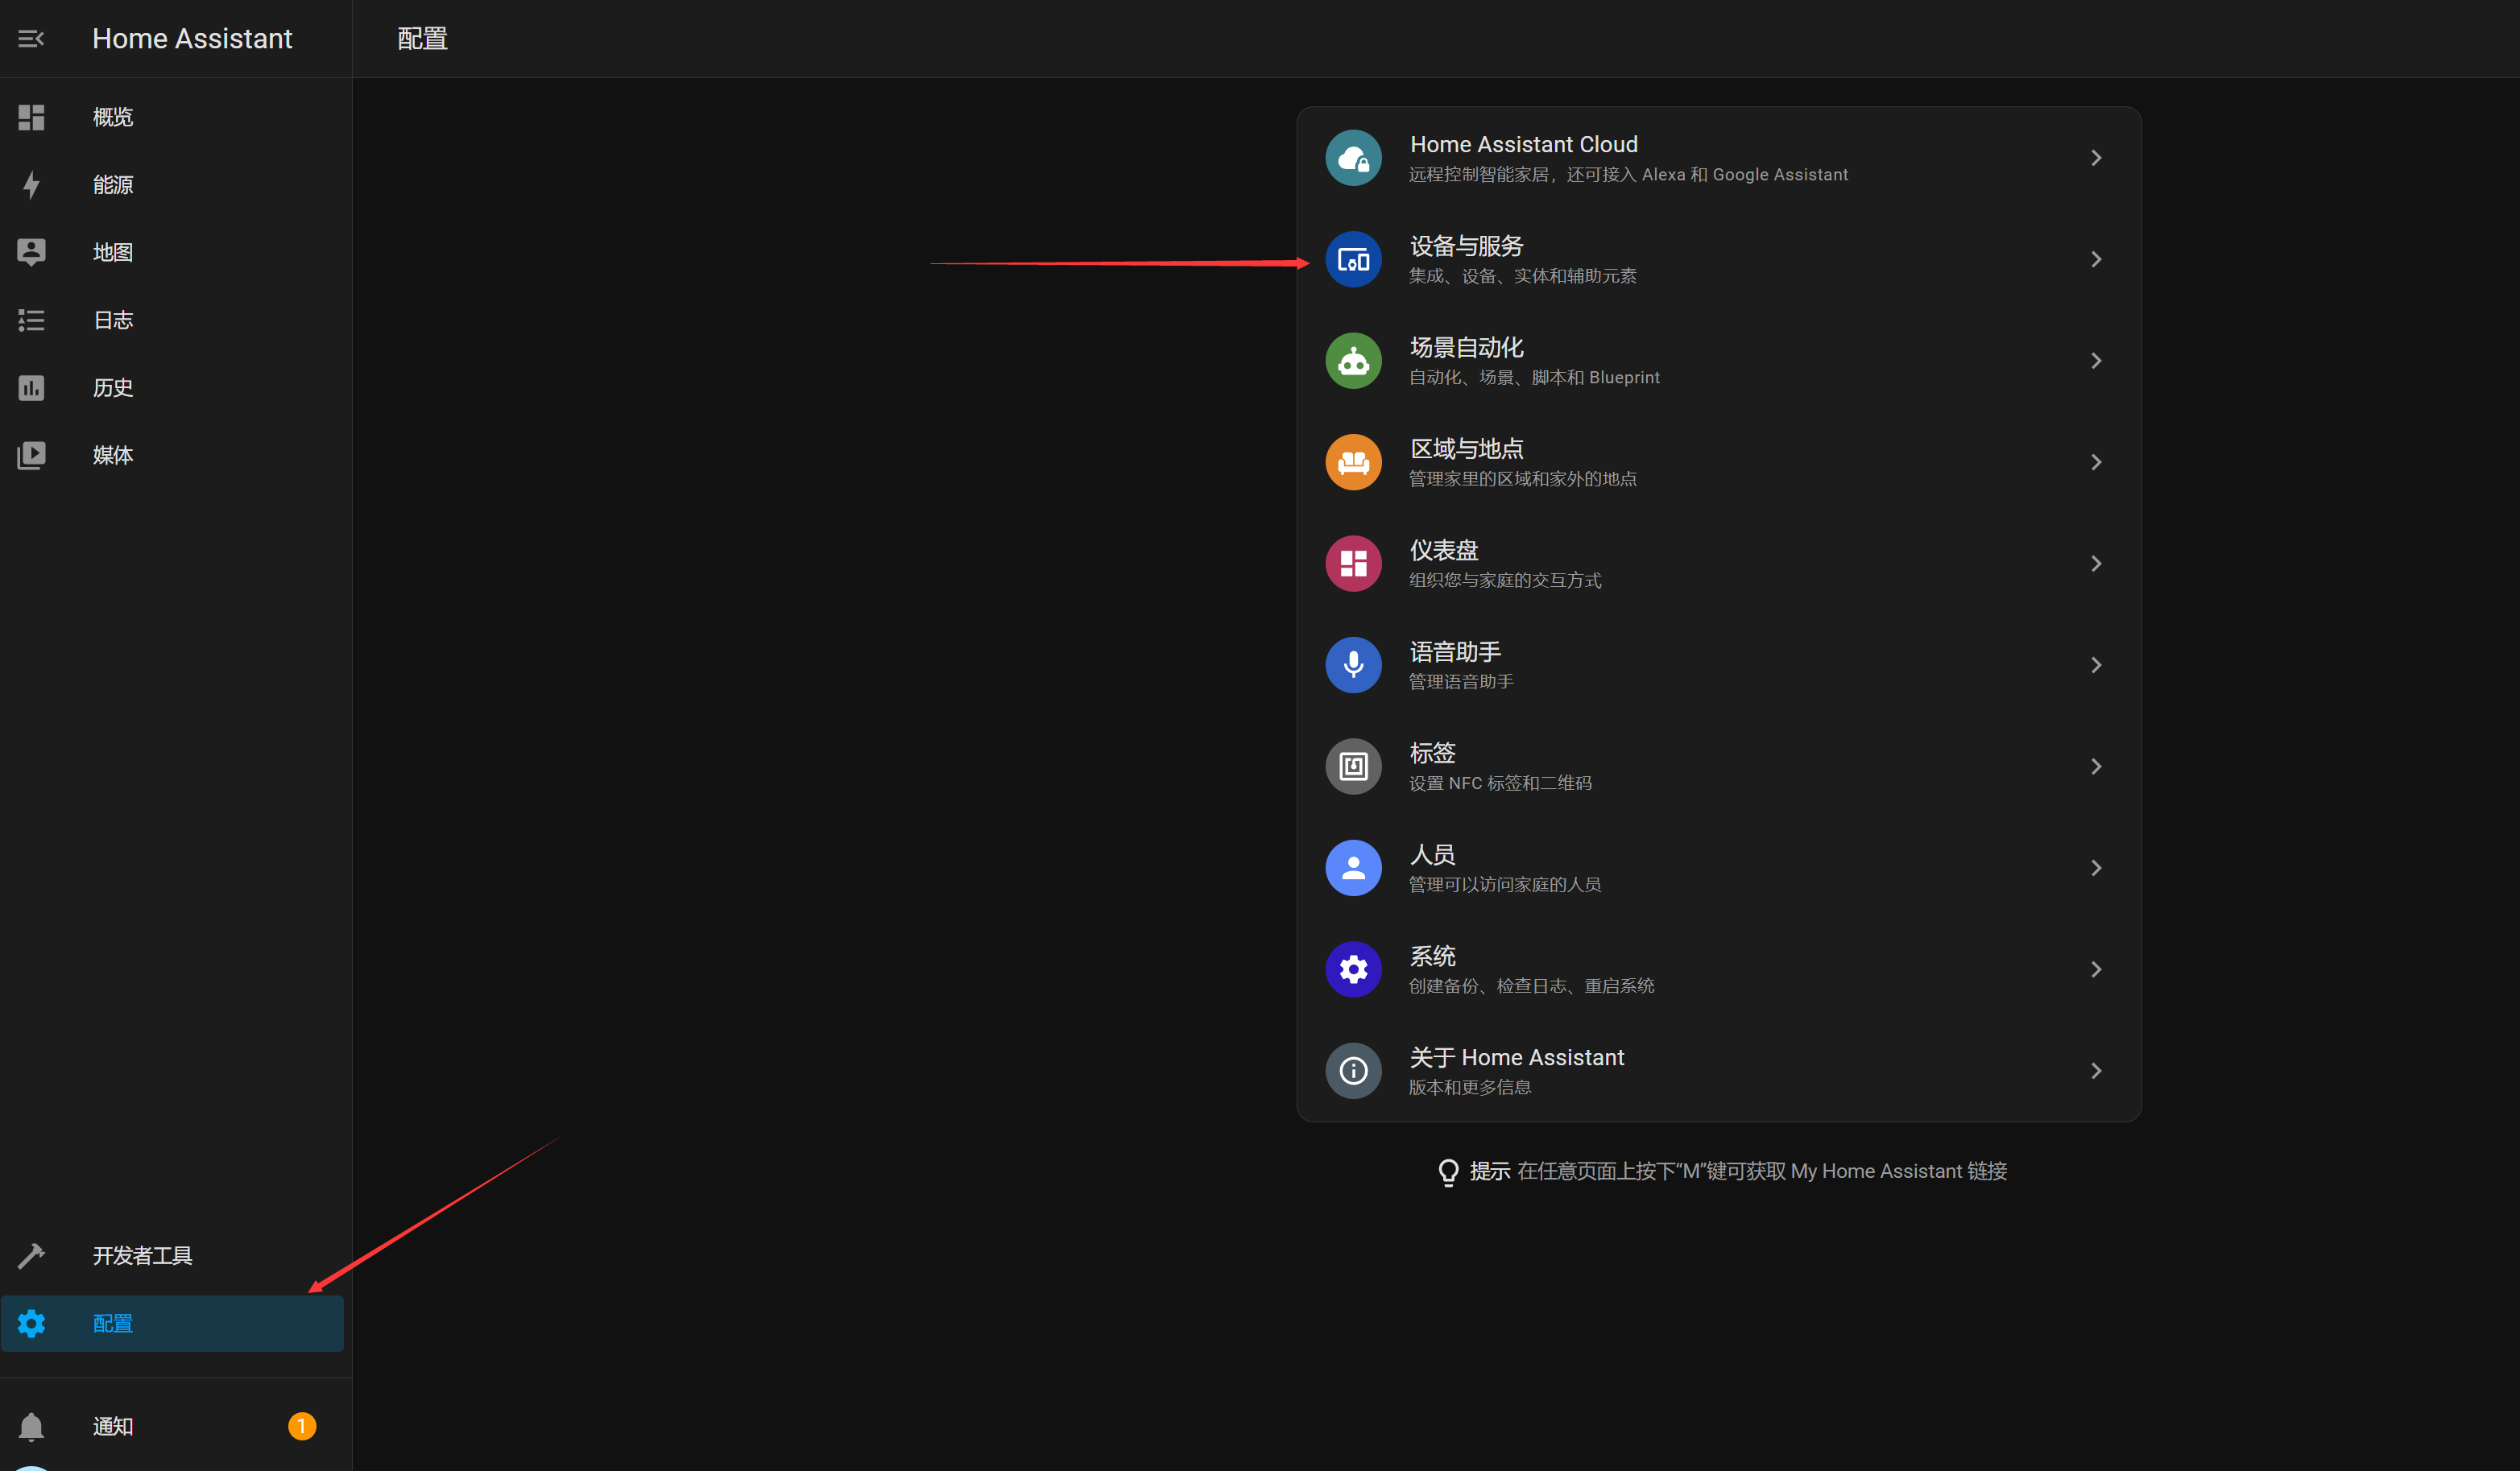Click the lightbulb tip icon
This screenshot has height=1471, width=2520.
[x=1448, y=1172]
